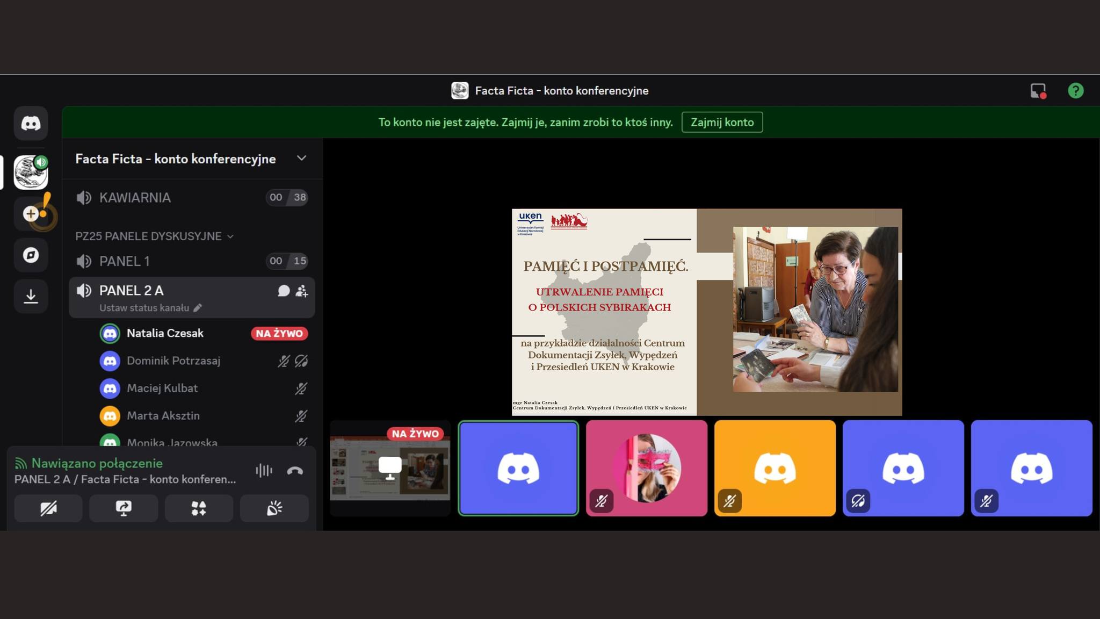Disconnect from voice with the hang-up icon
This screenshot has height=619, width=1100.
(x=295, y=471)
